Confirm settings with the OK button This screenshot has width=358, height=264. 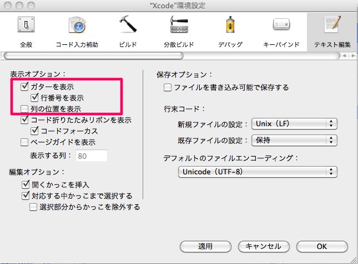322,246
